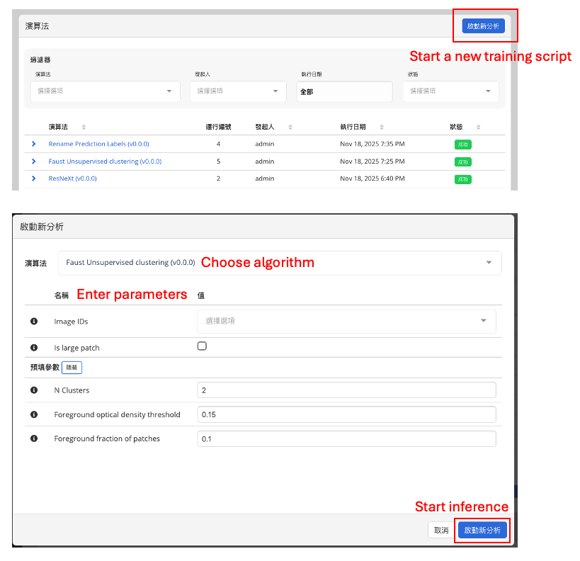The image size is (580, 561).
Task: Sort table by 演算法 column sort icon
Action: pyautogui.click(x=84, y=127)
